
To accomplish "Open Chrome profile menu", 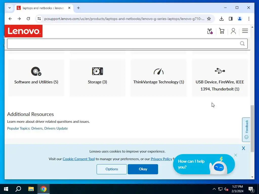I will tap(240, 19).
